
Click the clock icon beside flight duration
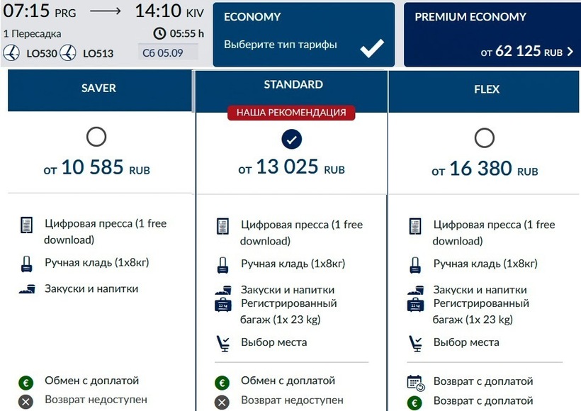coord(159,33)
